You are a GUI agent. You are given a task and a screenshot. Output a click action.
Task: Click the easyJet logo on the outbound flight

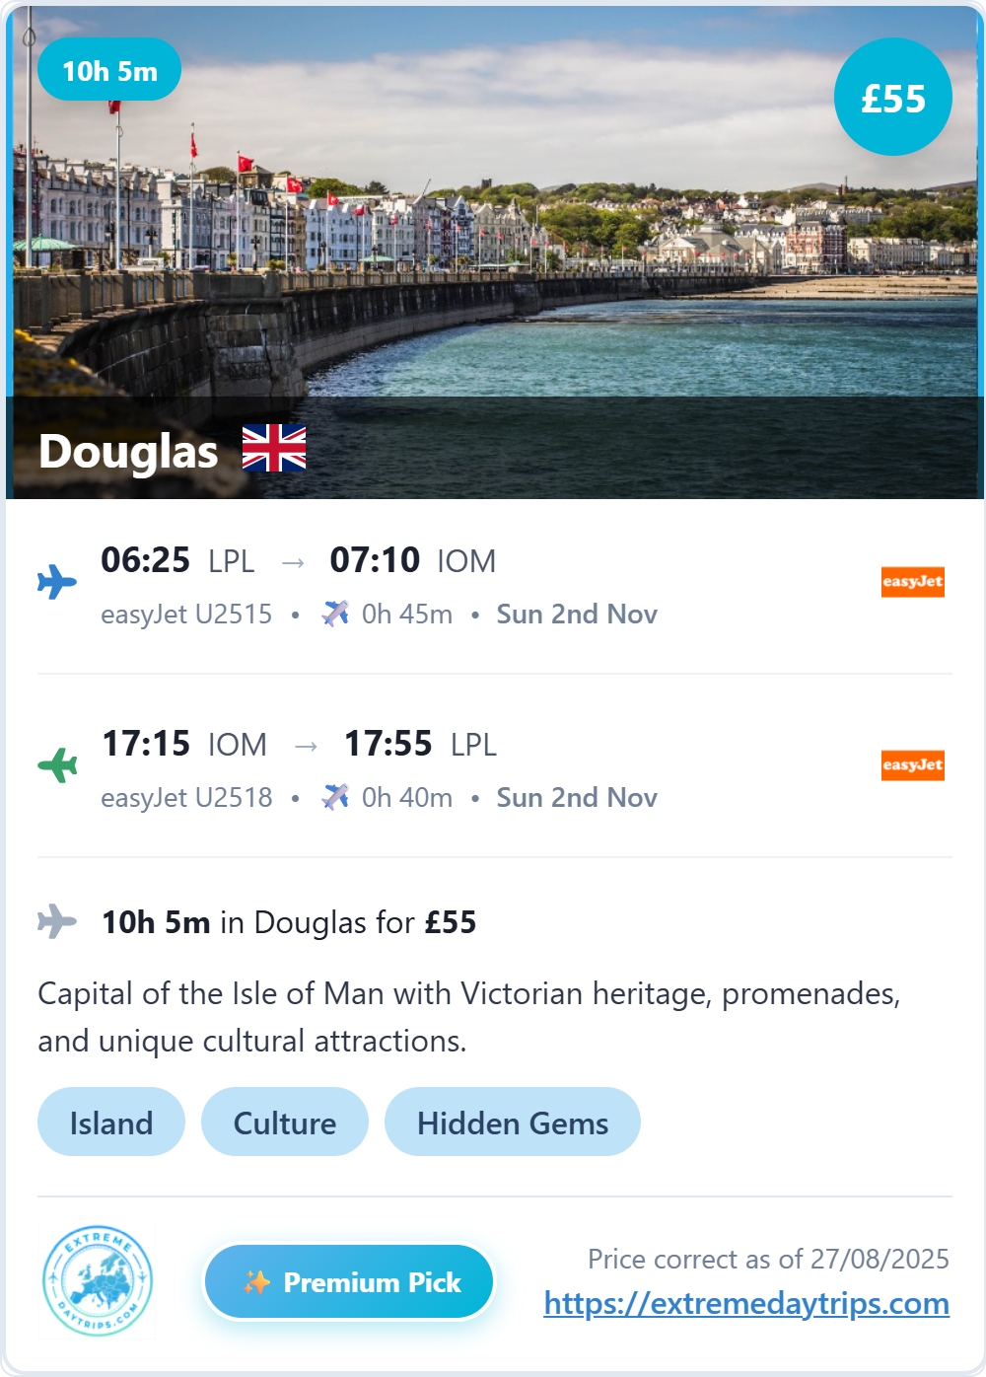tap(912, 582)
